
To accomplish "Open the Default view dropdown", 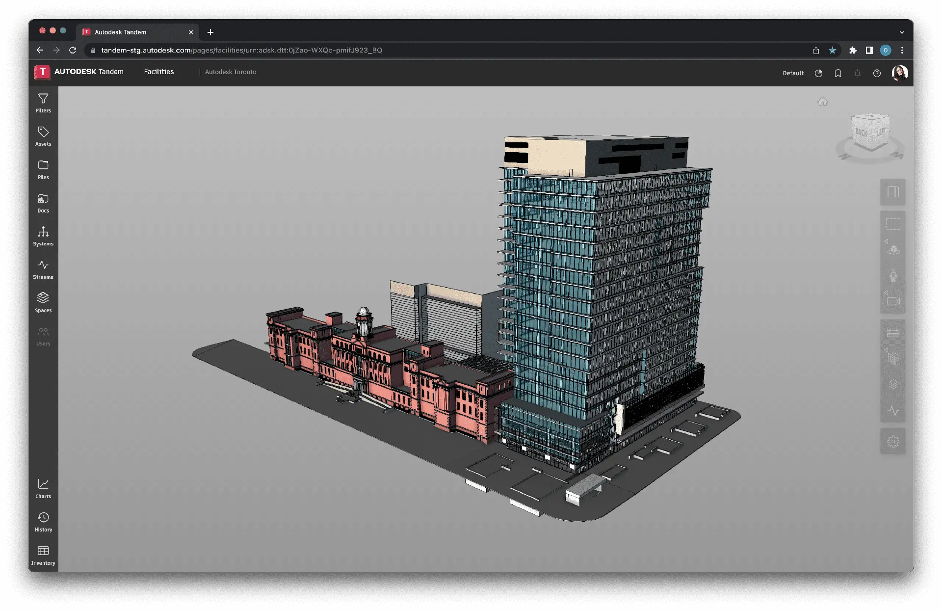I will [x=793, y=73].
